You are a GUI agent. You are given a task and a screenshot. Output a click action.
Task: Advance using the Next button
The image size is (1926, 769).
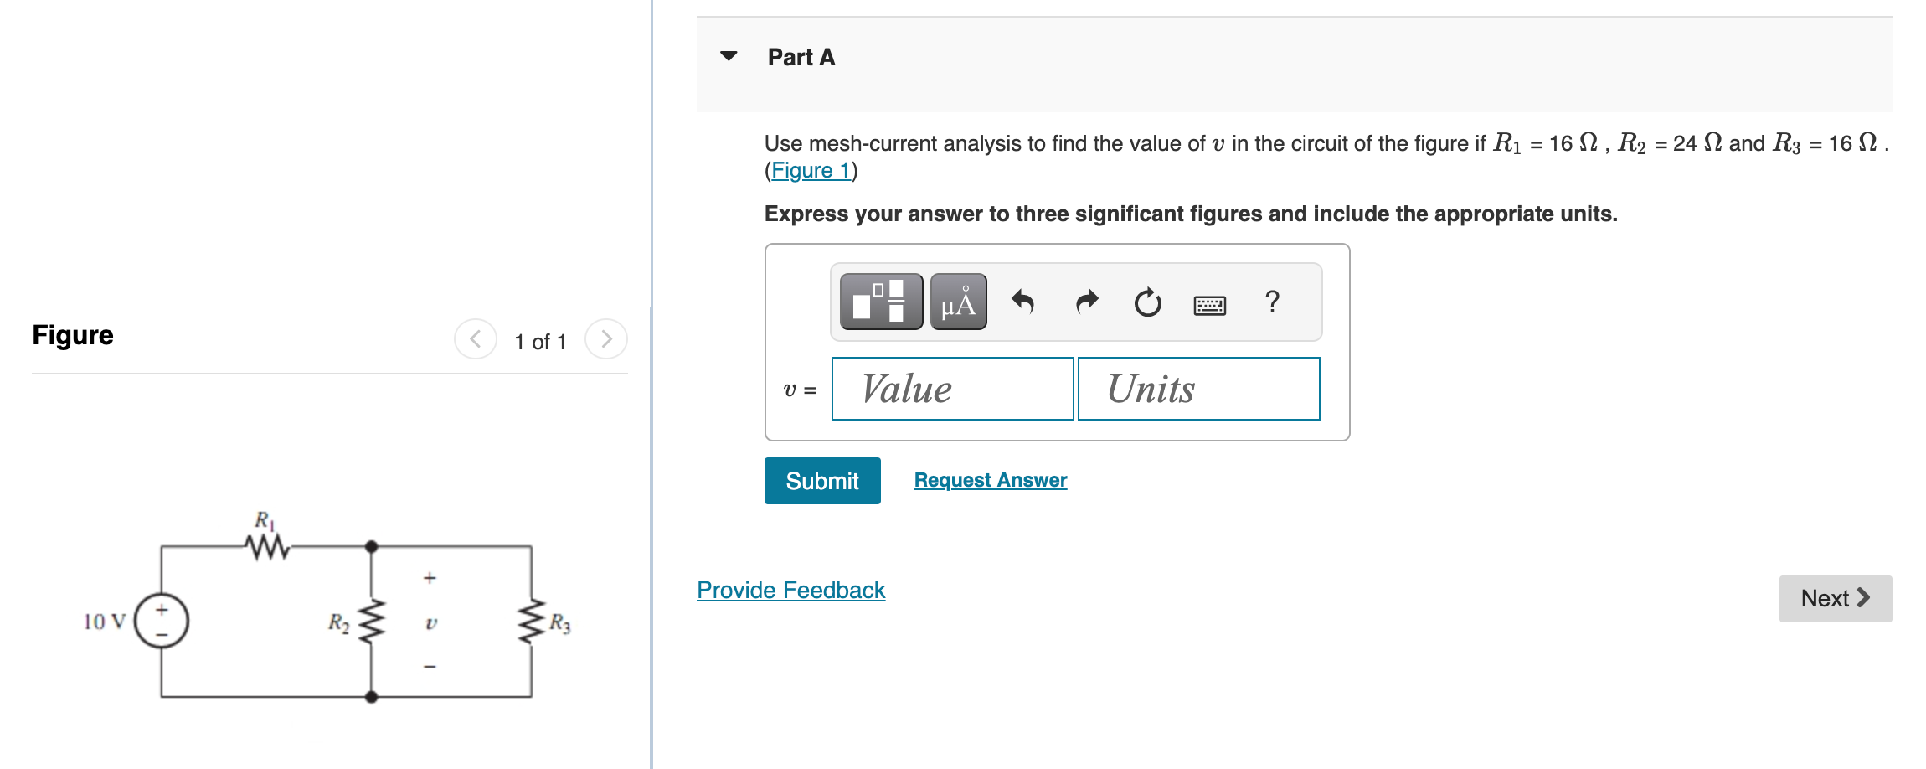pos(1835,598)
